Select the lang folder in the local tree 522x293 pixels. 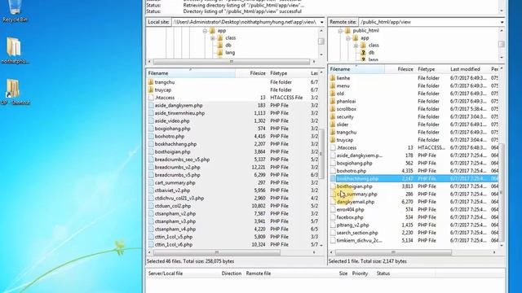tap(230, 52)
